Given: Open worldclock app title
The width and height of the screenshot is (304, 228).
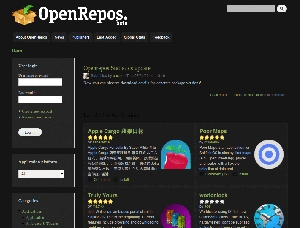Looking at the screenshot, I should click(213, 195).
